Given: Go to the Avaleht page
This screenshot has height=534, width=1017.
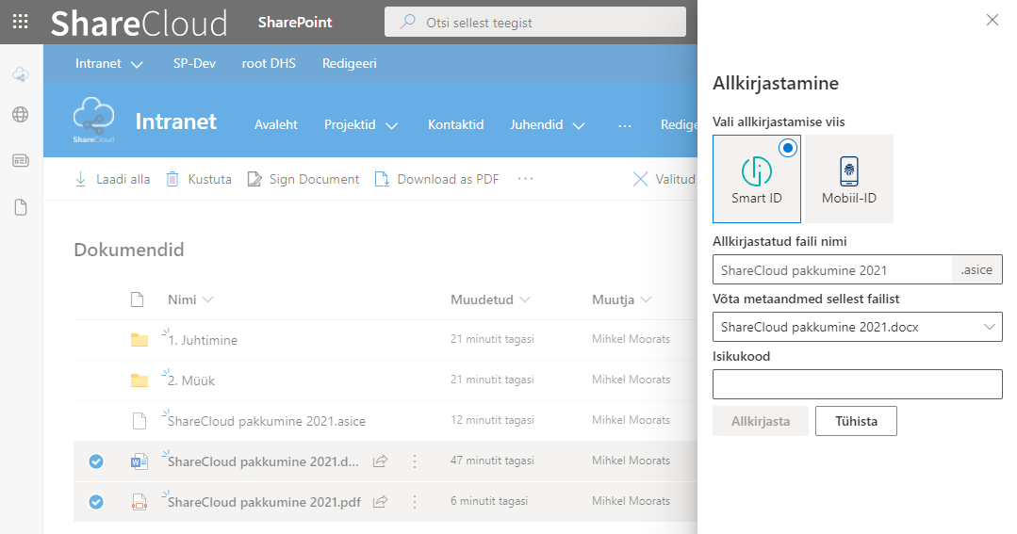Looking at the screenshot, I should [x=275, y=124].
